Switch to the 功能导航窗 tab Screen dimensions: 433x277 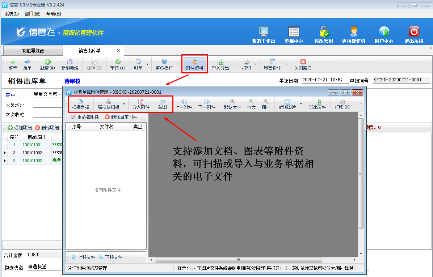click(33, 51)
